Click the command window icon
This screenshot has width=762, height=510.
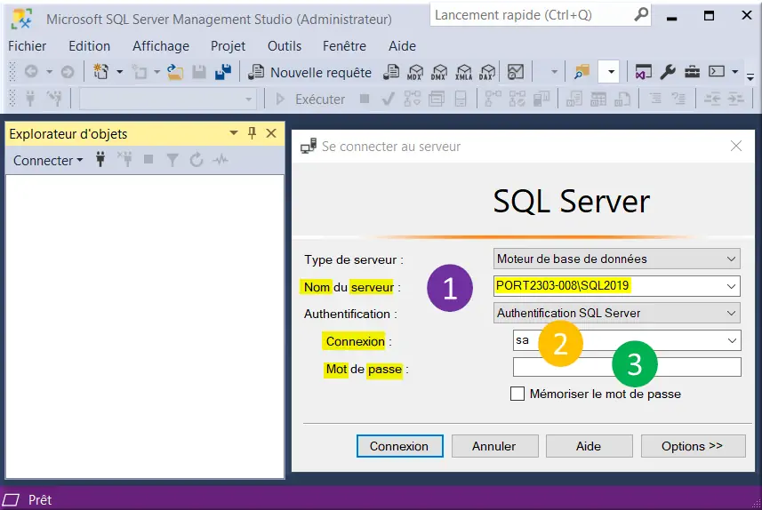coord(717,71)
